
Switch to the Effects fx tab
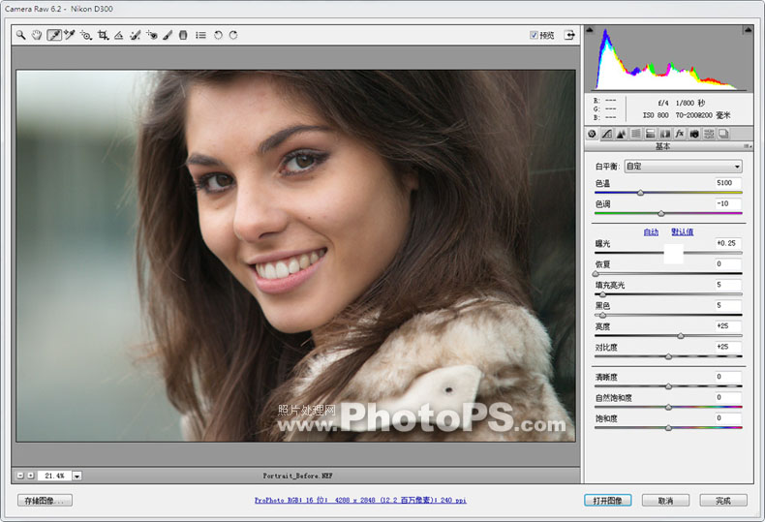point(679,134)
